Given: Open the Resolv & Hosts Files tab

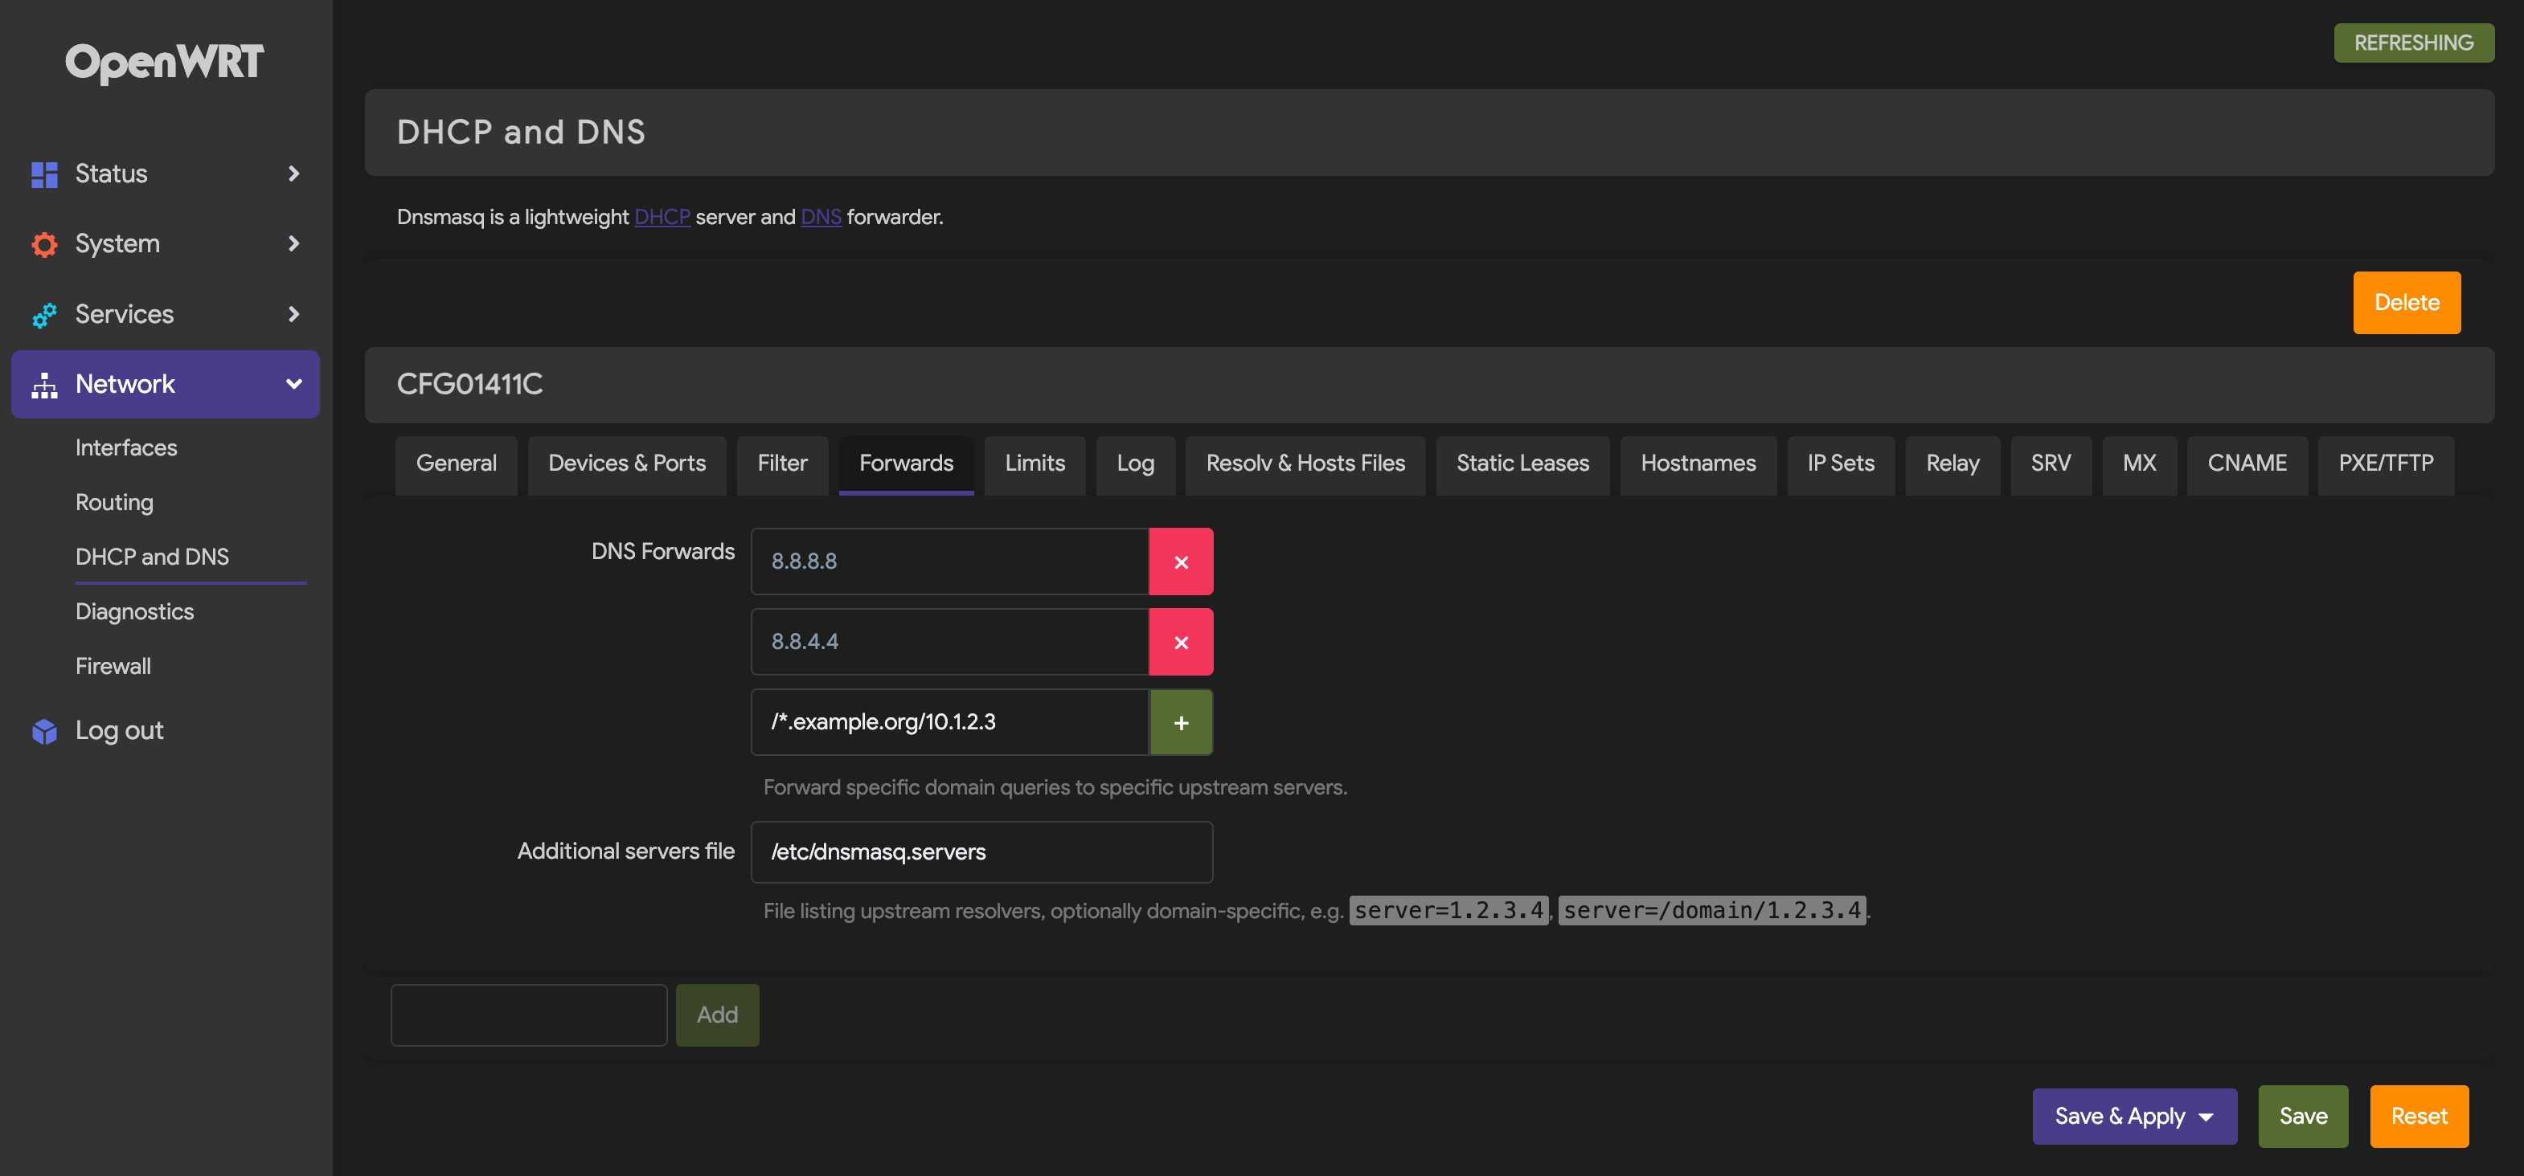Looking at the screenshot, I should point(1304,463).
